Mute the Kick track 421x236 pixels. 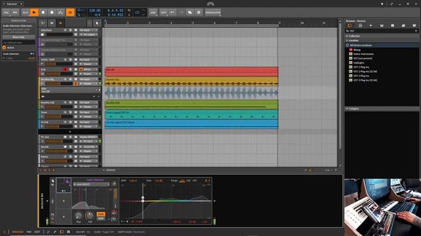point(76,69)
